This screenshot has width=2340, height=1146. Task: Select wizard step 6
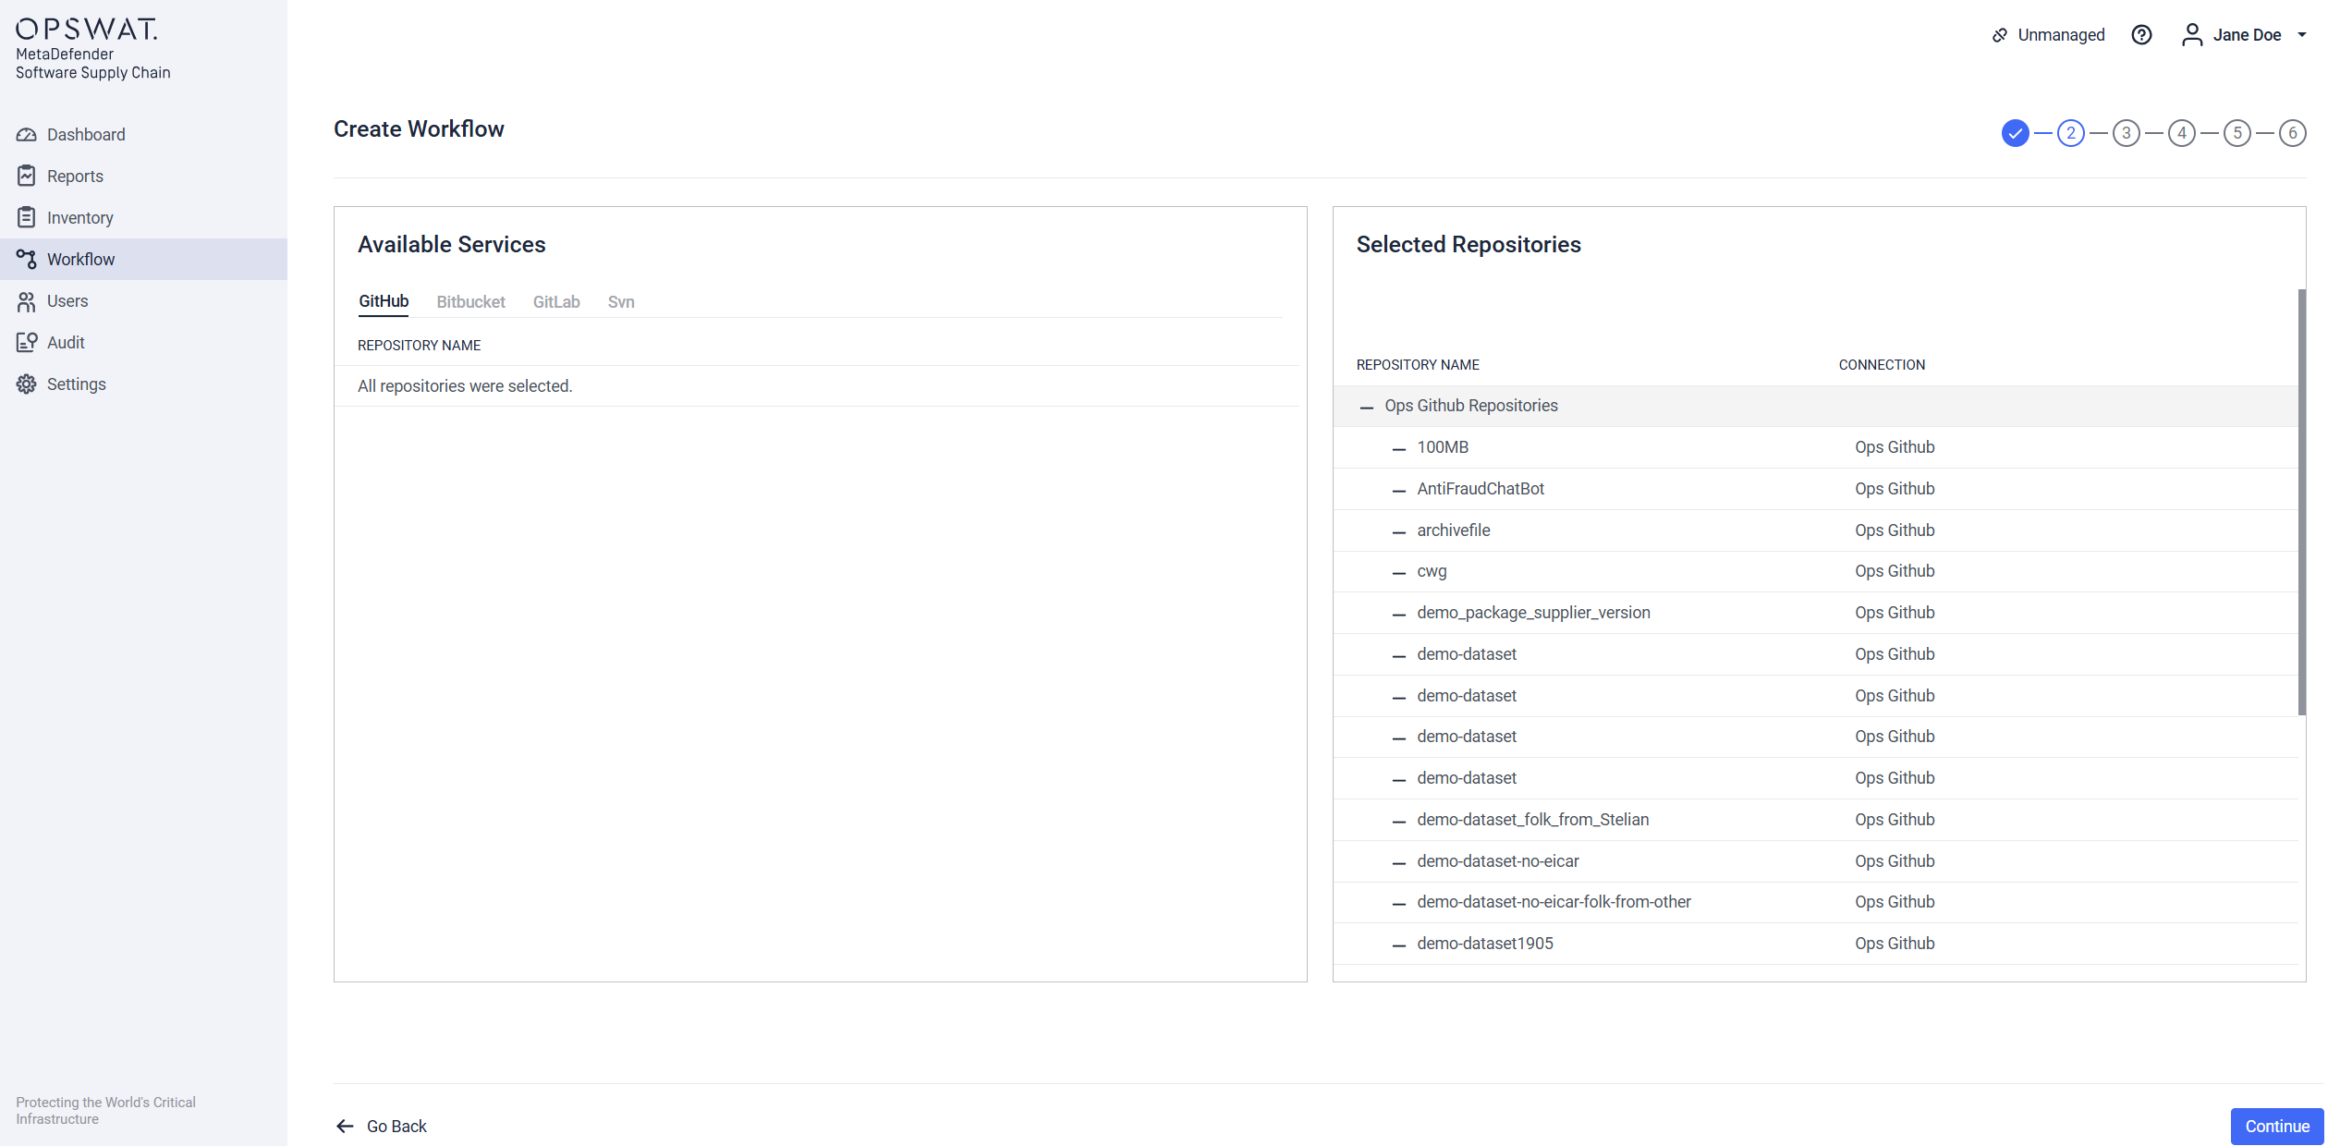point(2293,133)
